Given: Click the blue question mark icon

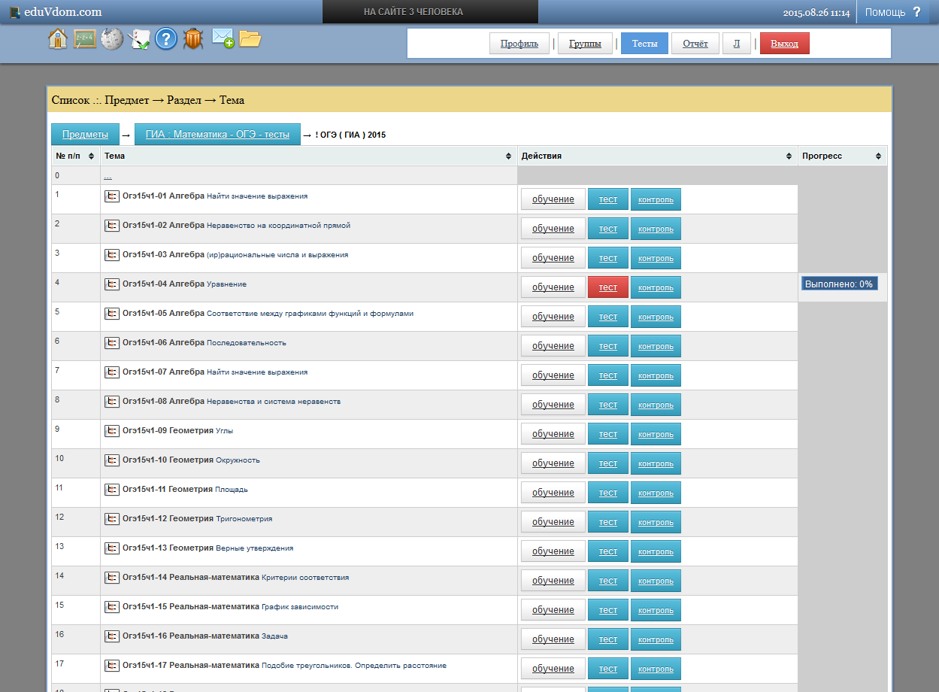Looking at the screenshot, I should tap(166, 38).
